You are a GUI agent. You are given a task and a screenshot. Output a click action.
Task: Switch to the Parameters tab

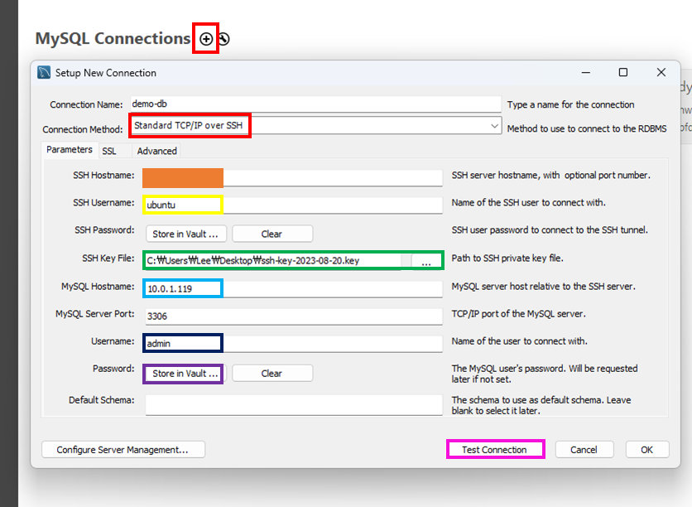[x=70, y=150]
